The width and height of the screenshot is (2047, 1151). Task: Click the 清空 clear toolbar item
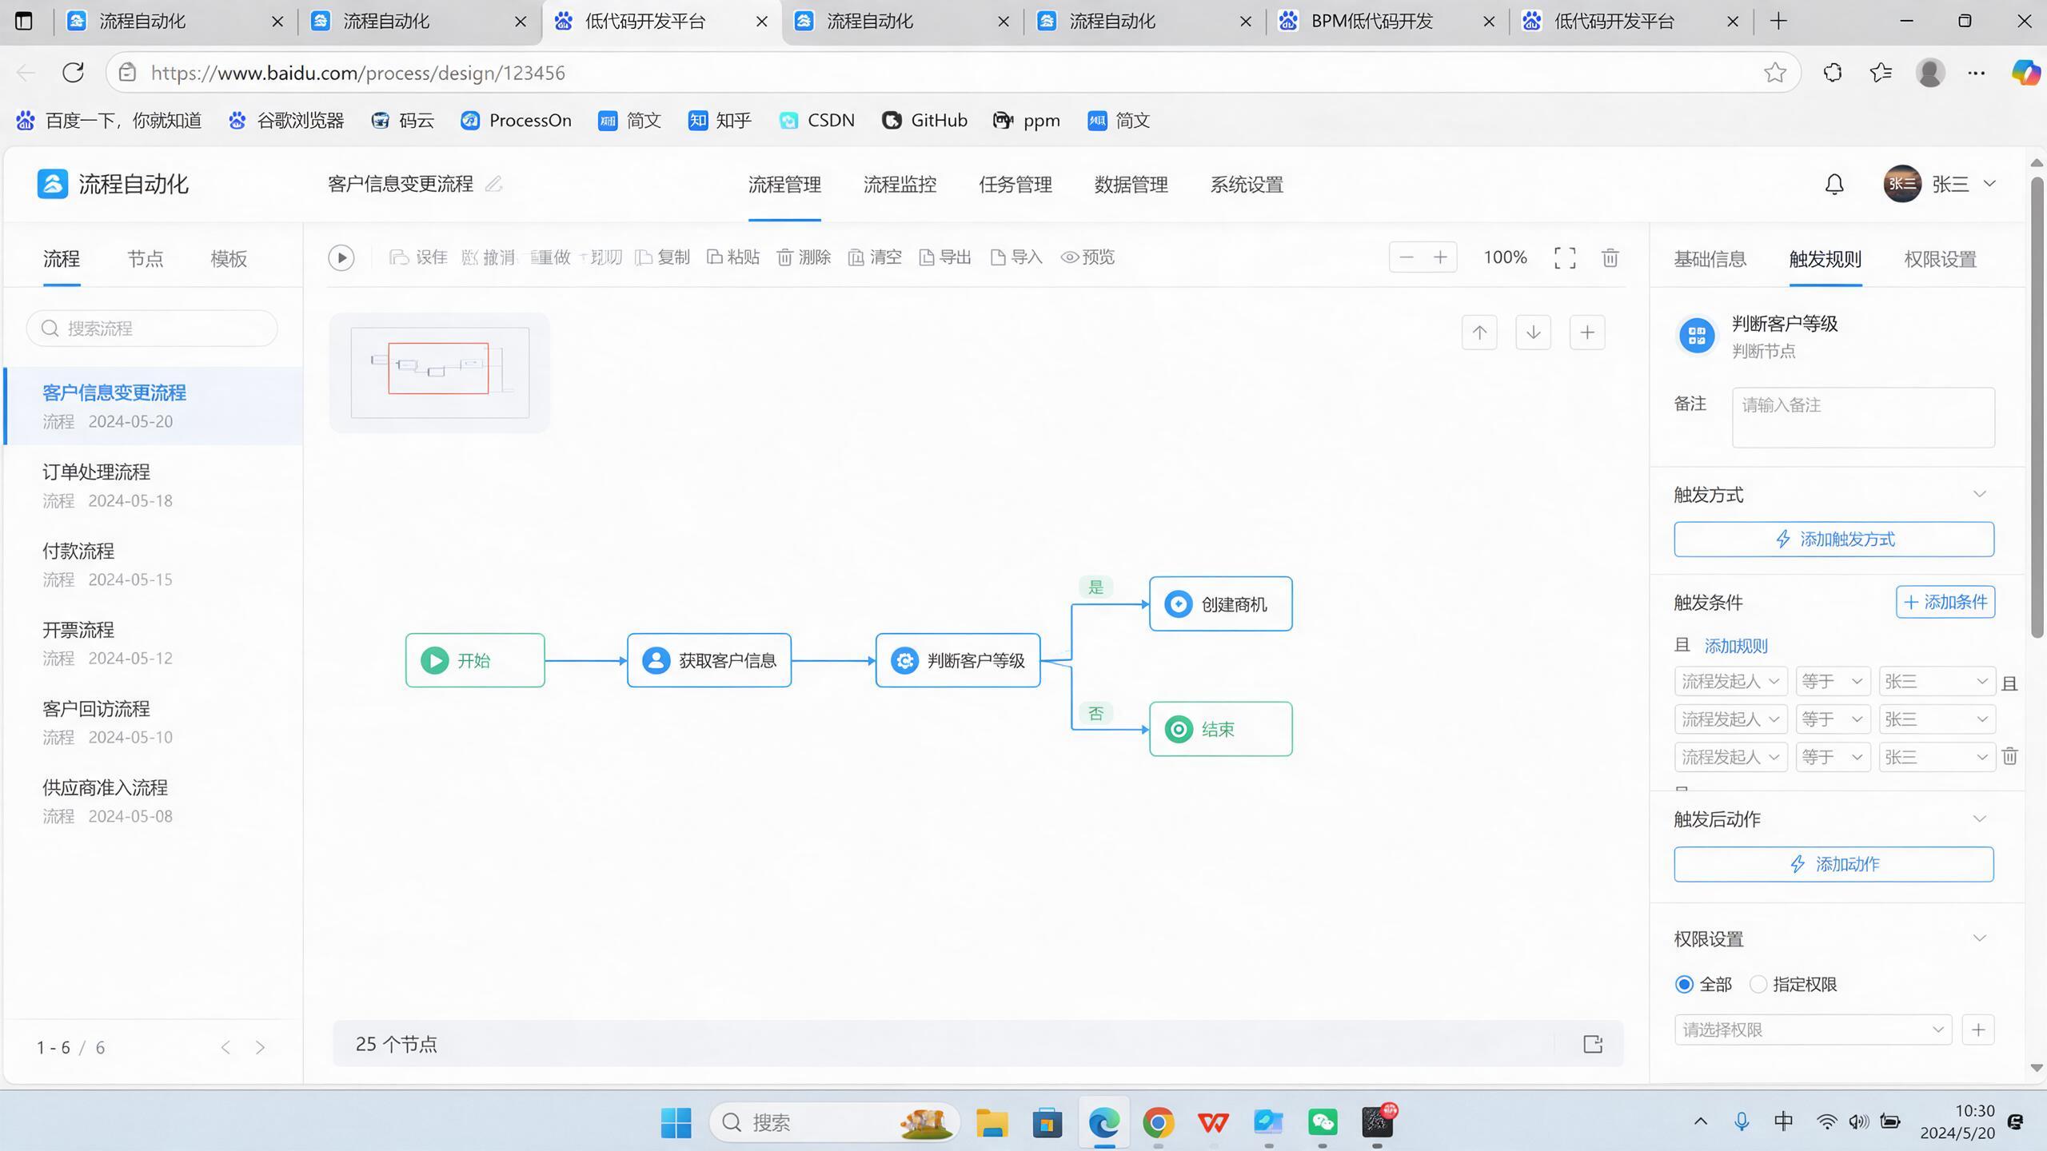(x=875, y=257)
